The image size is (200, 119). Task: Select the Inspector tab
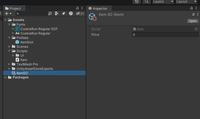click(x=99, y=8)
